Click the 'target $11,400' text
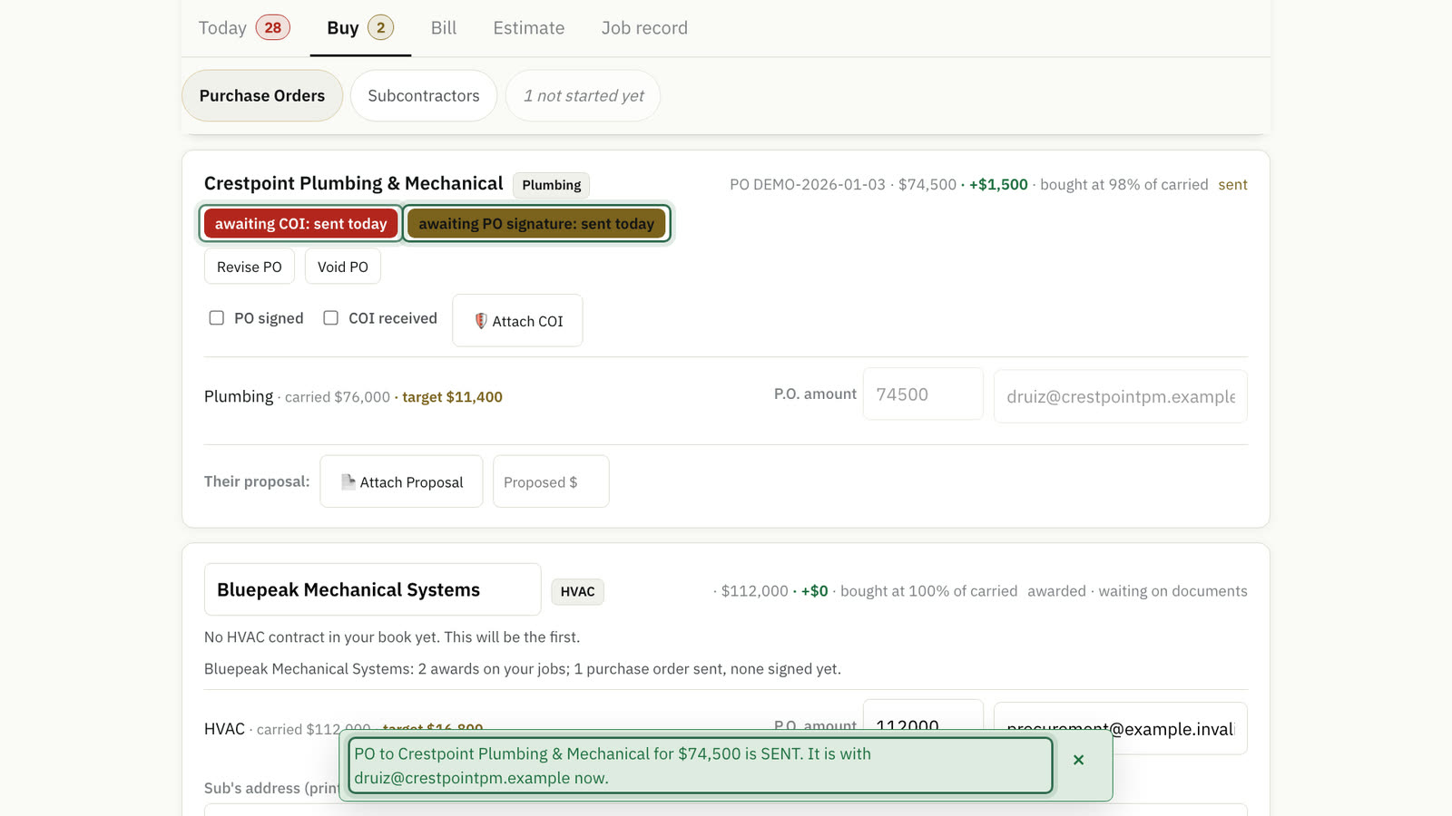 point(452,397)
